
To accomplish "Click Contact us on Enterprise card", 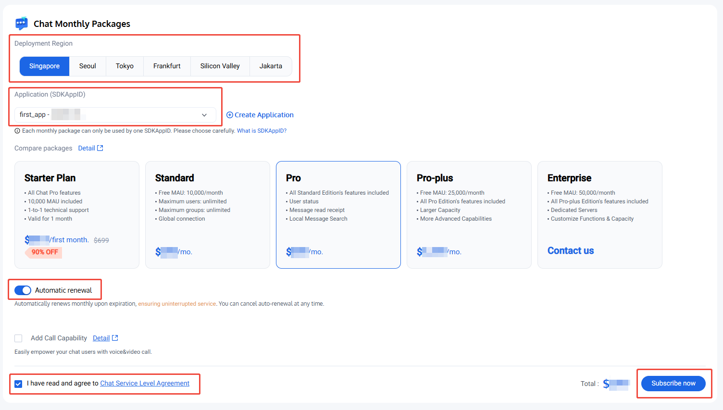I will [x=571, y=250].
